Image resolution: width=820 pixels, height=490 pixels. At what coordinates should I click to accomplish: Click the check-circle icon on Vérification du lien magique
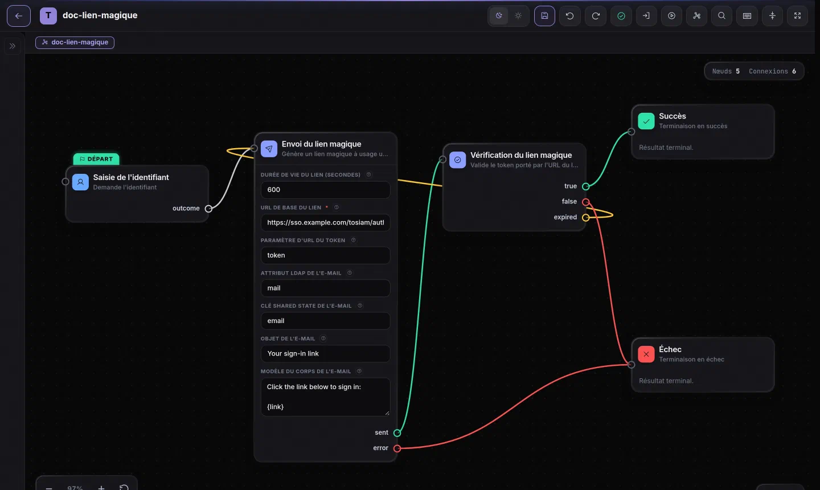tap(458, 160)
